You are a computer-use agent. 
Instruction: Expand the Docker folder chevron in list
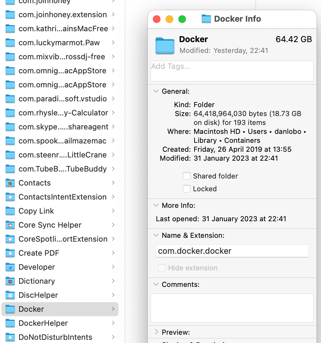coord(113,309)
